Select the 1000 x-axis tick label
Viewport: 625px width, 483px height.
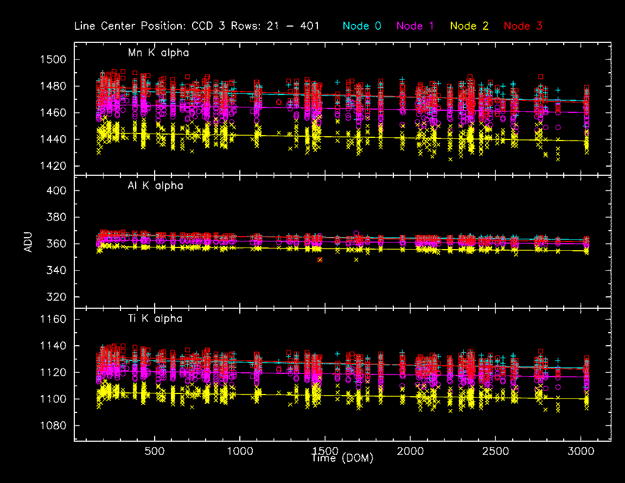point(239,452)
